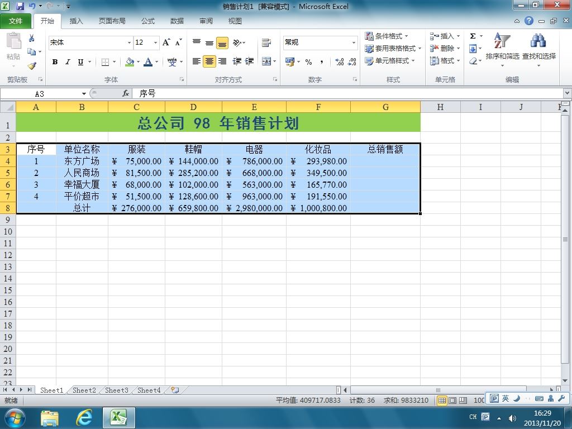Click the insert new worksheet icon
Screen dimensions: 572x429
(x=175, y=390)
